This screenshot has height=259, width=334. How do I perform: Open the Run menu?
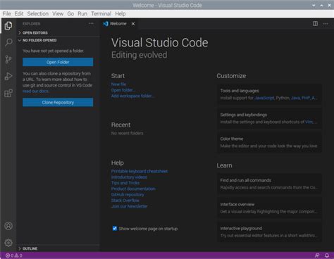pos(82,13)
